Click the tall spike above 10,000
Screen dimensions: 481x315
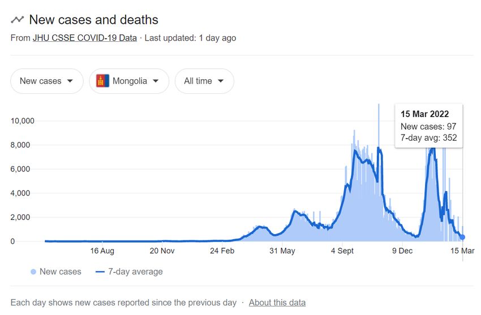pos(379,112)
